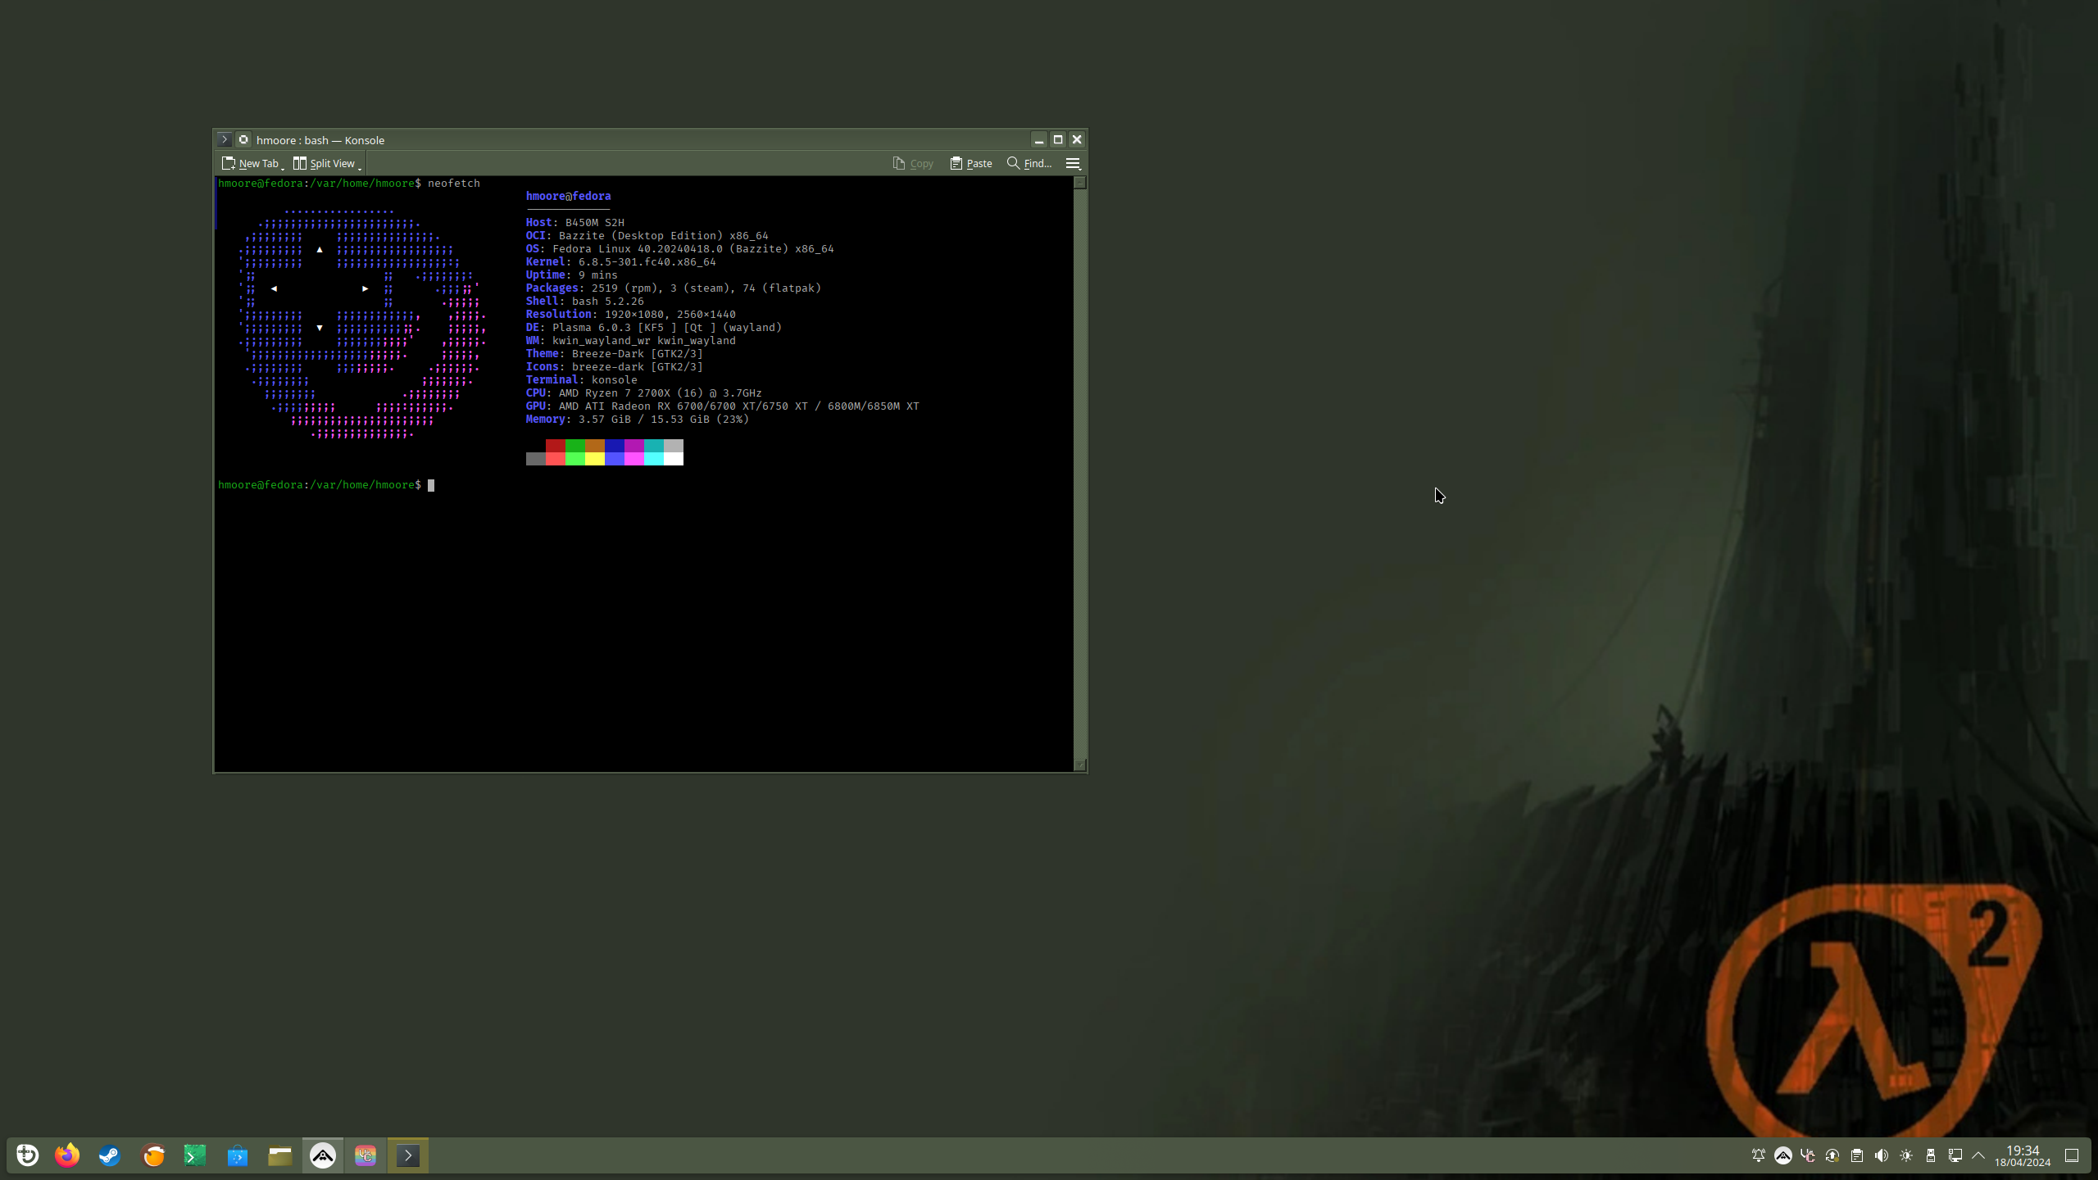Open the Bazzite application launcher menu

27,1155
